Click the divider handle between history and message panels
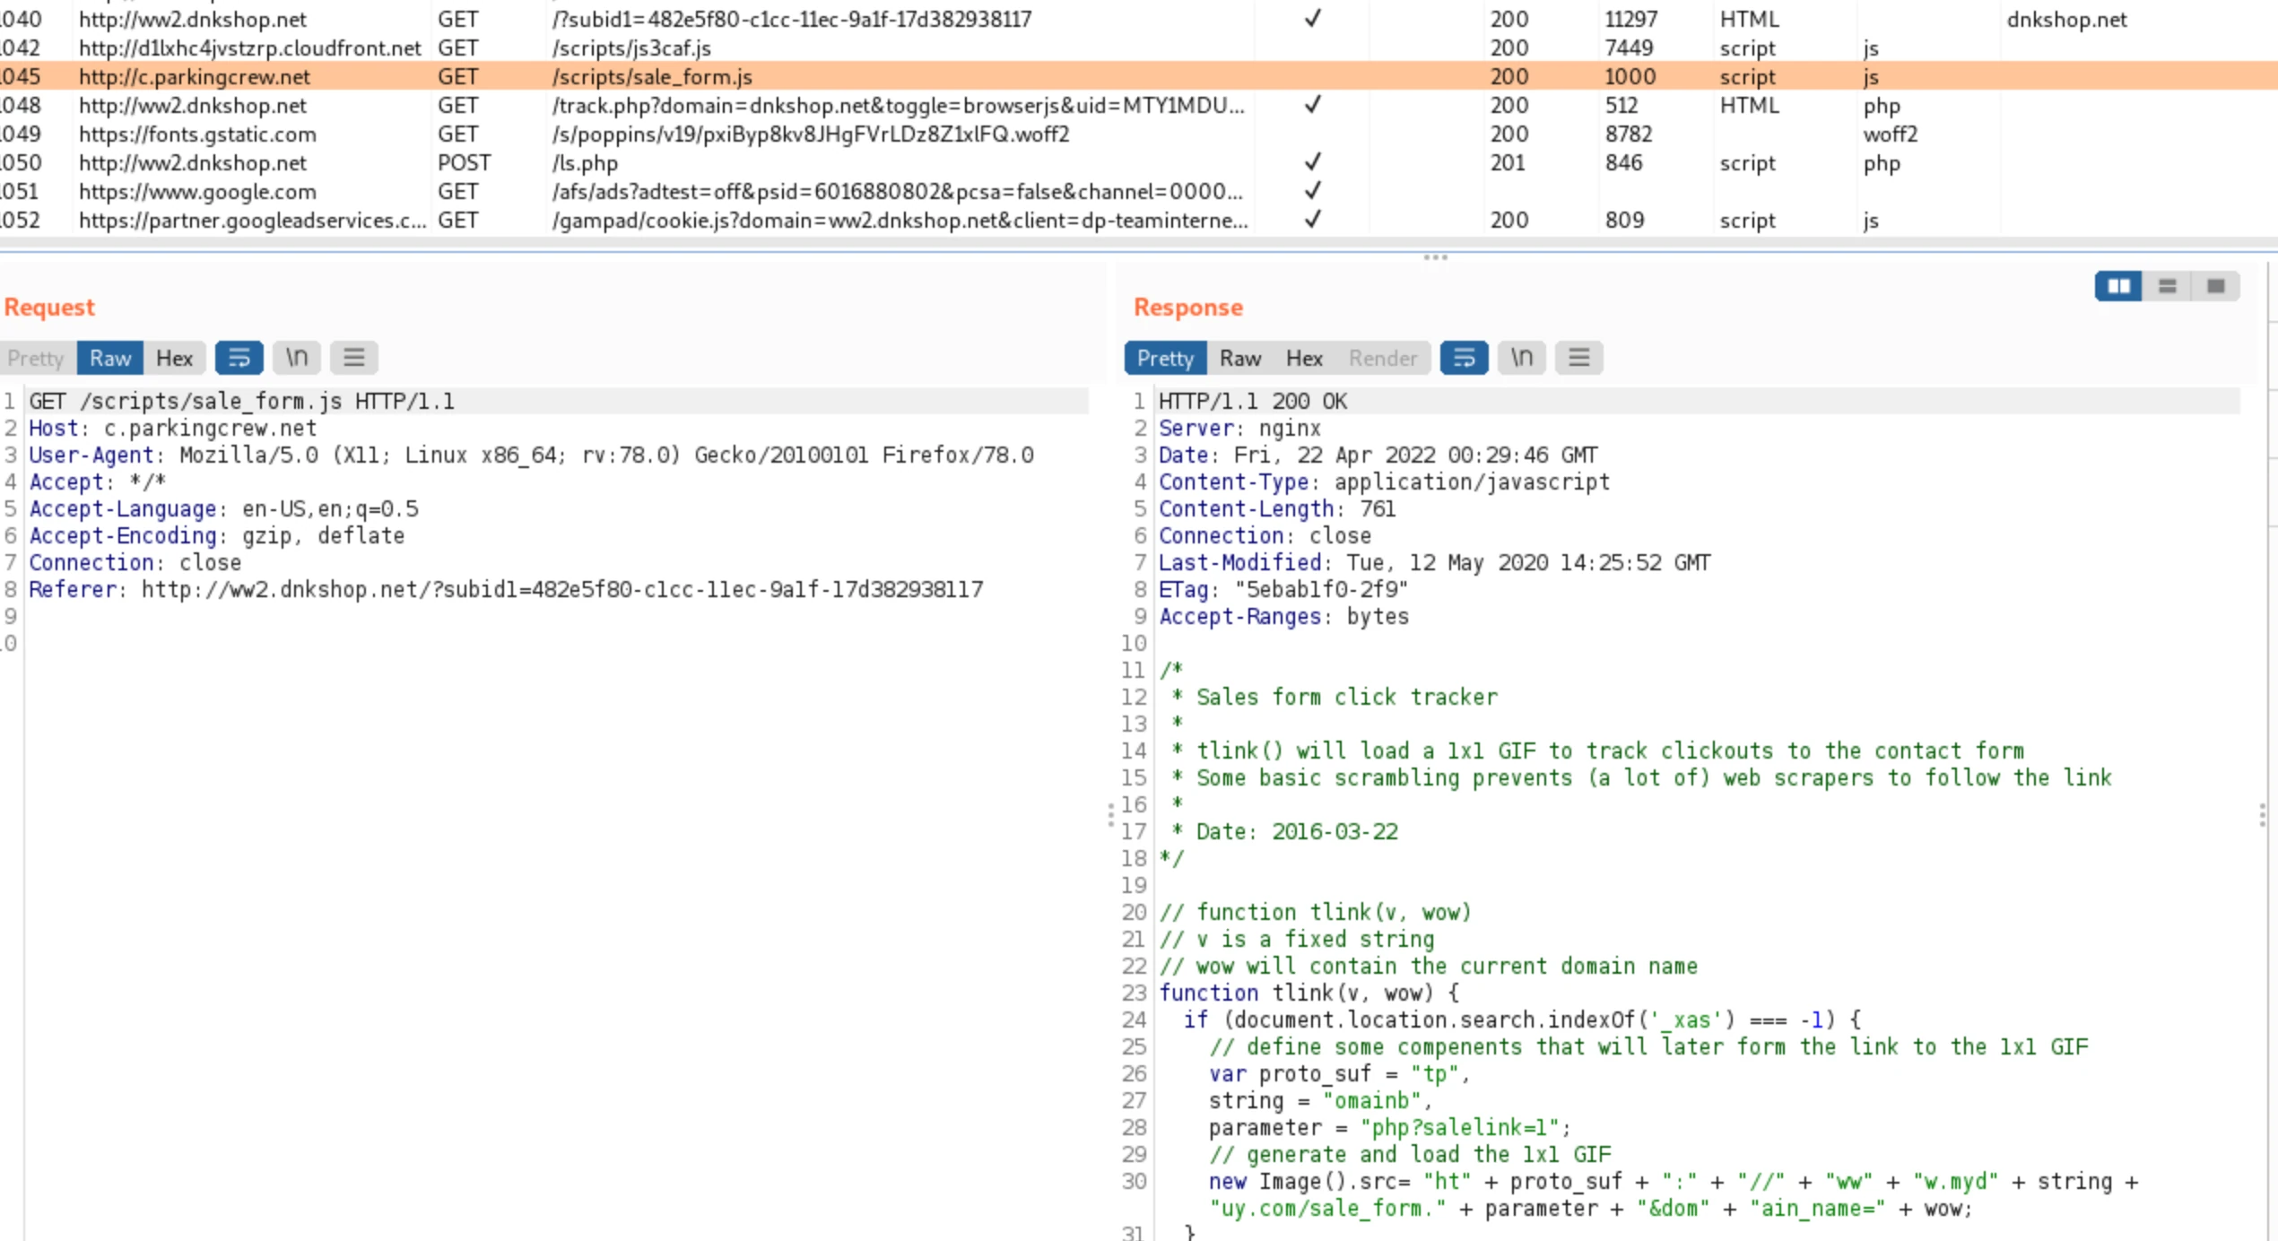The width and height of the screenshot is (2278, 1241). (1435, 257)
